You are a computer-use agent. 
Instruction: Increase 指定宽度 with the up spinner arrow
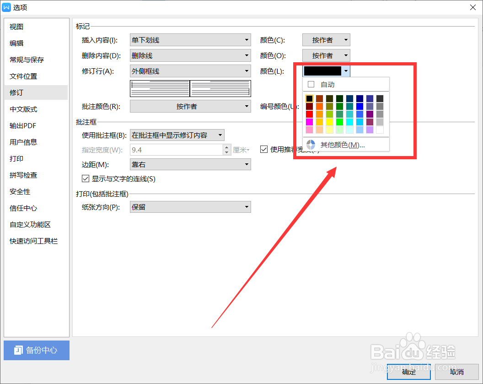click(227, 147)
